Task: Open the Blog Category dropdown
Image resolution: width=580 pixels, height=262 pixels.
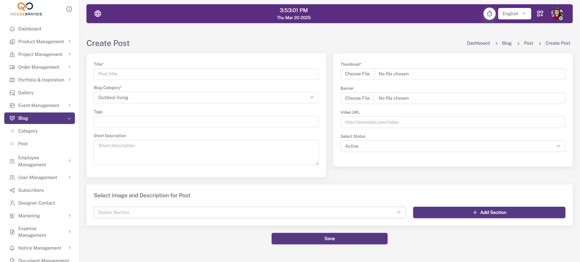Action: click(206, 98)
